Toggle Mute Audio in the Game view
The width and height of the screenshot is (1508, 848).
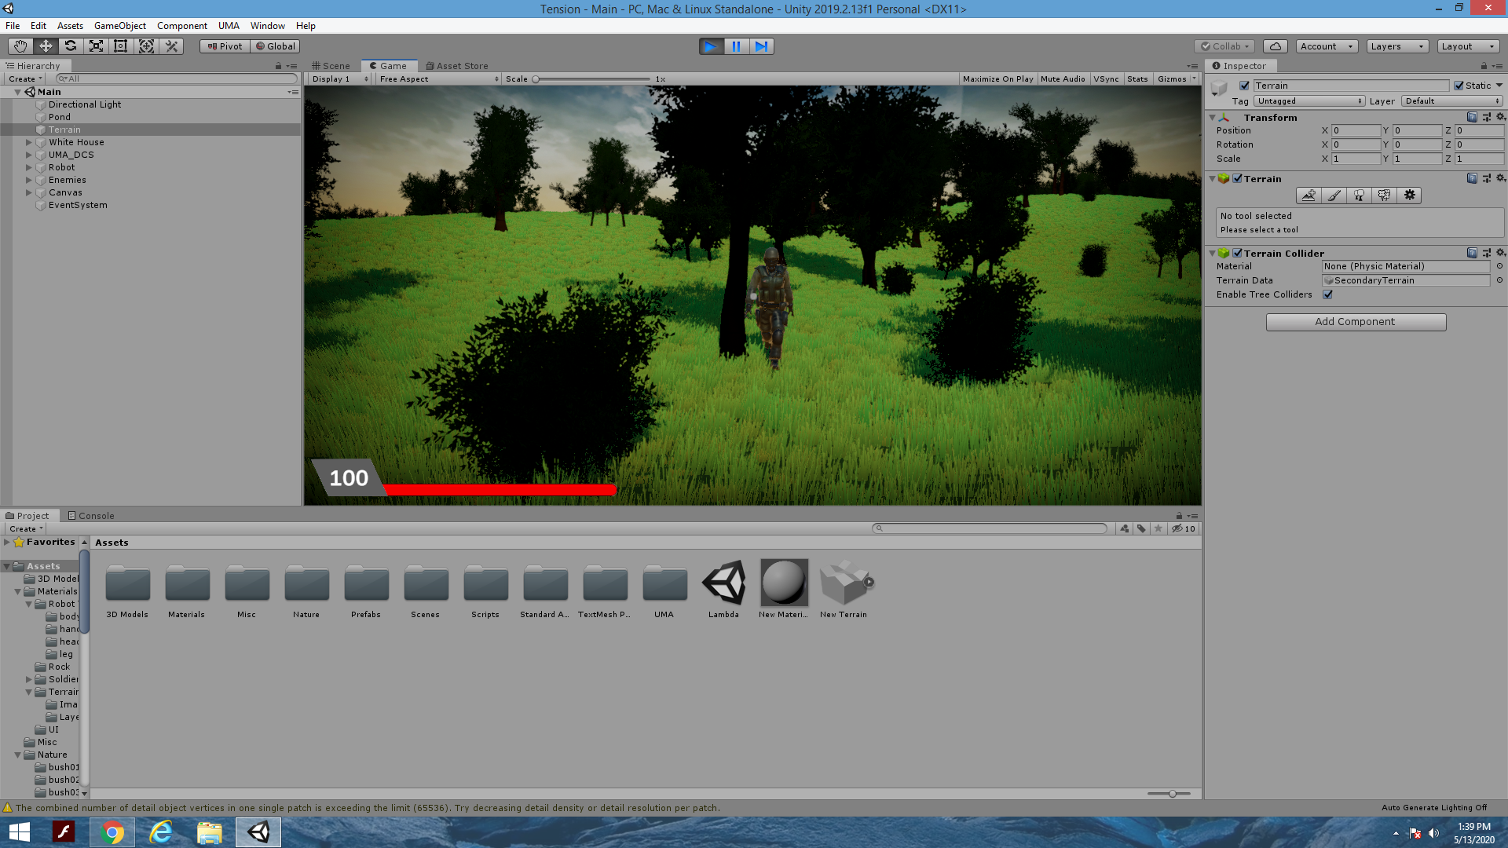coord(1062,79)
